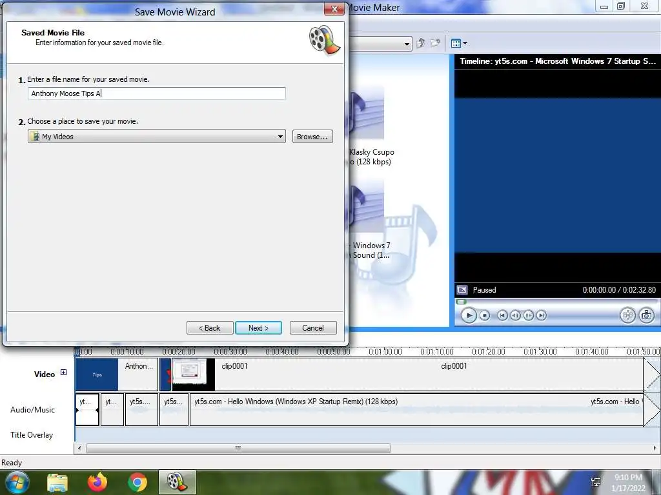This screenshot has height=495, width=661.
Task: Click the Save Movie Wizard film reel icon
Action: point(325,41)
